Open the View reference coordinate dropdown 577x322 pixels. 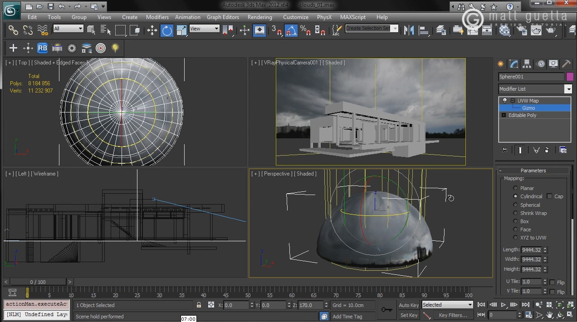205,29
